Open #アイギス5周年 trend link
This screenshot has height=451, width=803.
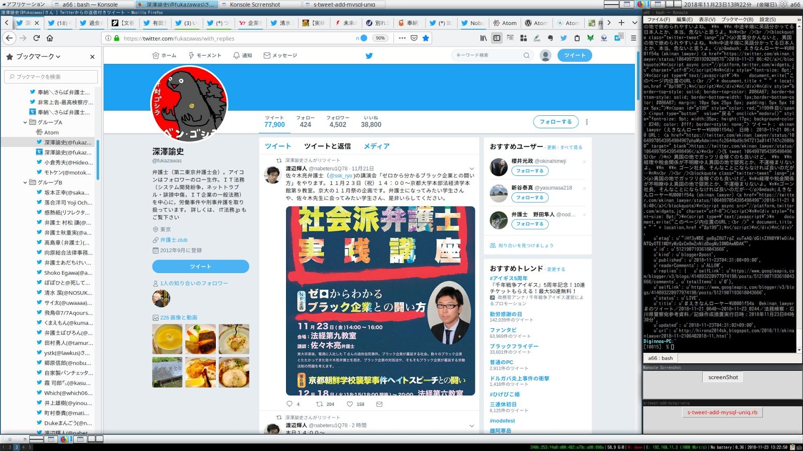[x=508, y=279]
